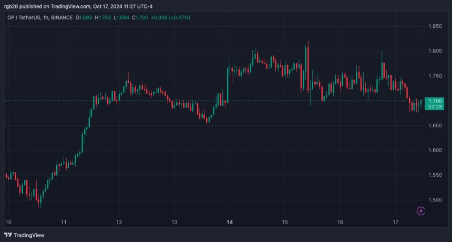The width and height of the screenshot is (452, 242).
Task: Click the 1.550 price axis label
Action: point(435,175)
